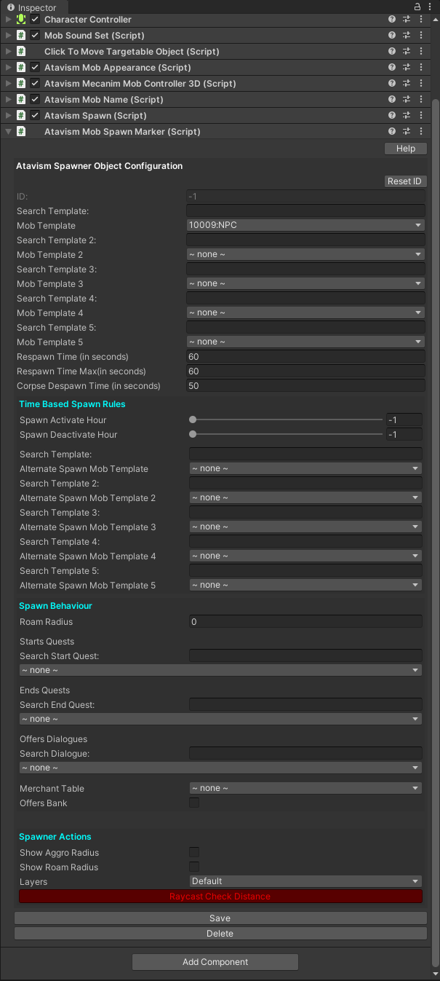This screenshot has height=981, width=440.
Task: Click help icon for Atavism Mob Name
Action: [393, 100]
